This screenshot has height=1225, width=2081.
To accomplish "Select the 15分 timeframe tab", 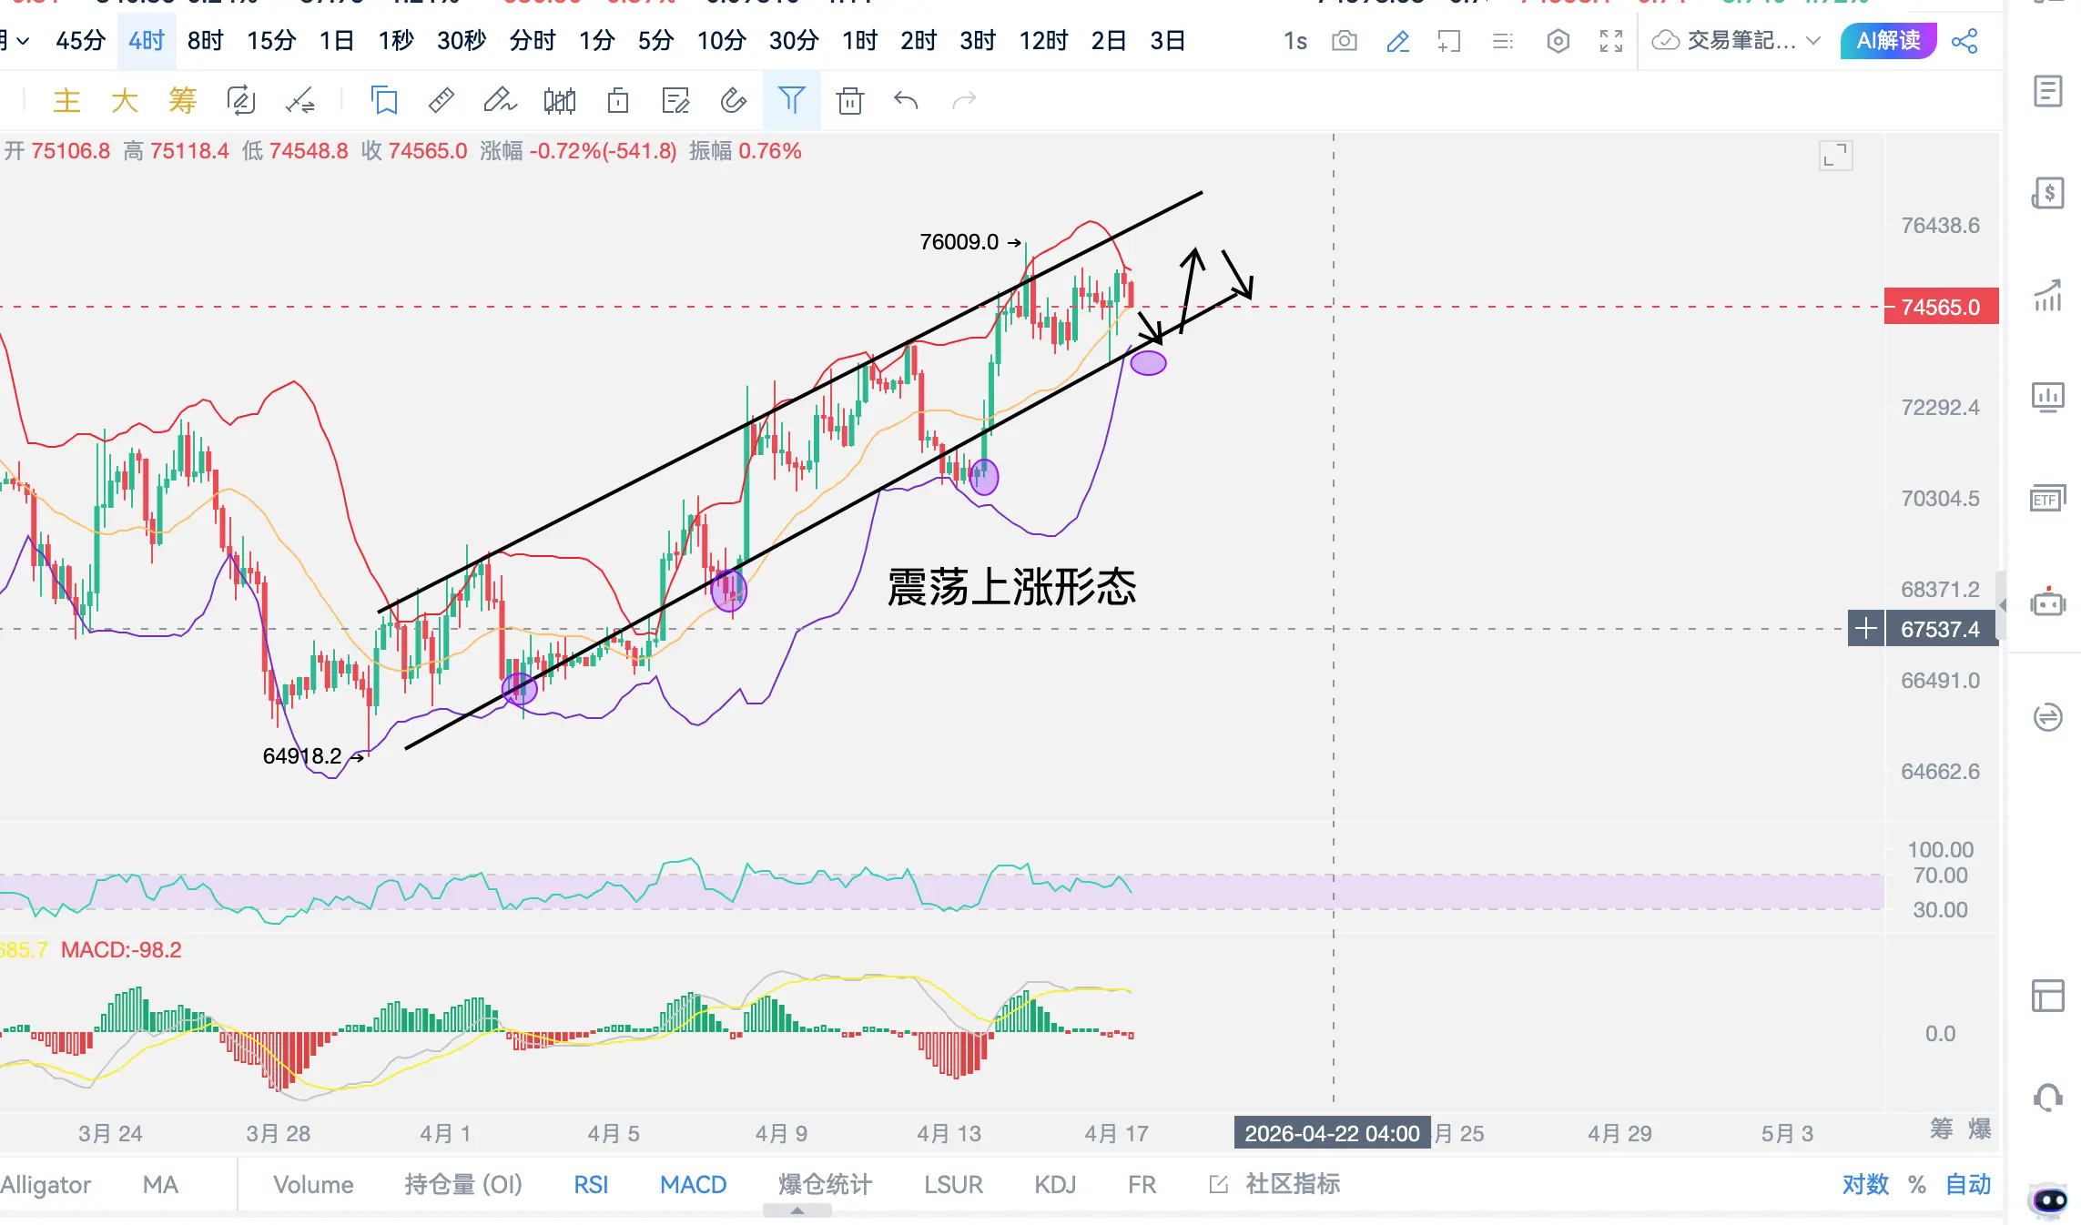I will click(271, 41).
